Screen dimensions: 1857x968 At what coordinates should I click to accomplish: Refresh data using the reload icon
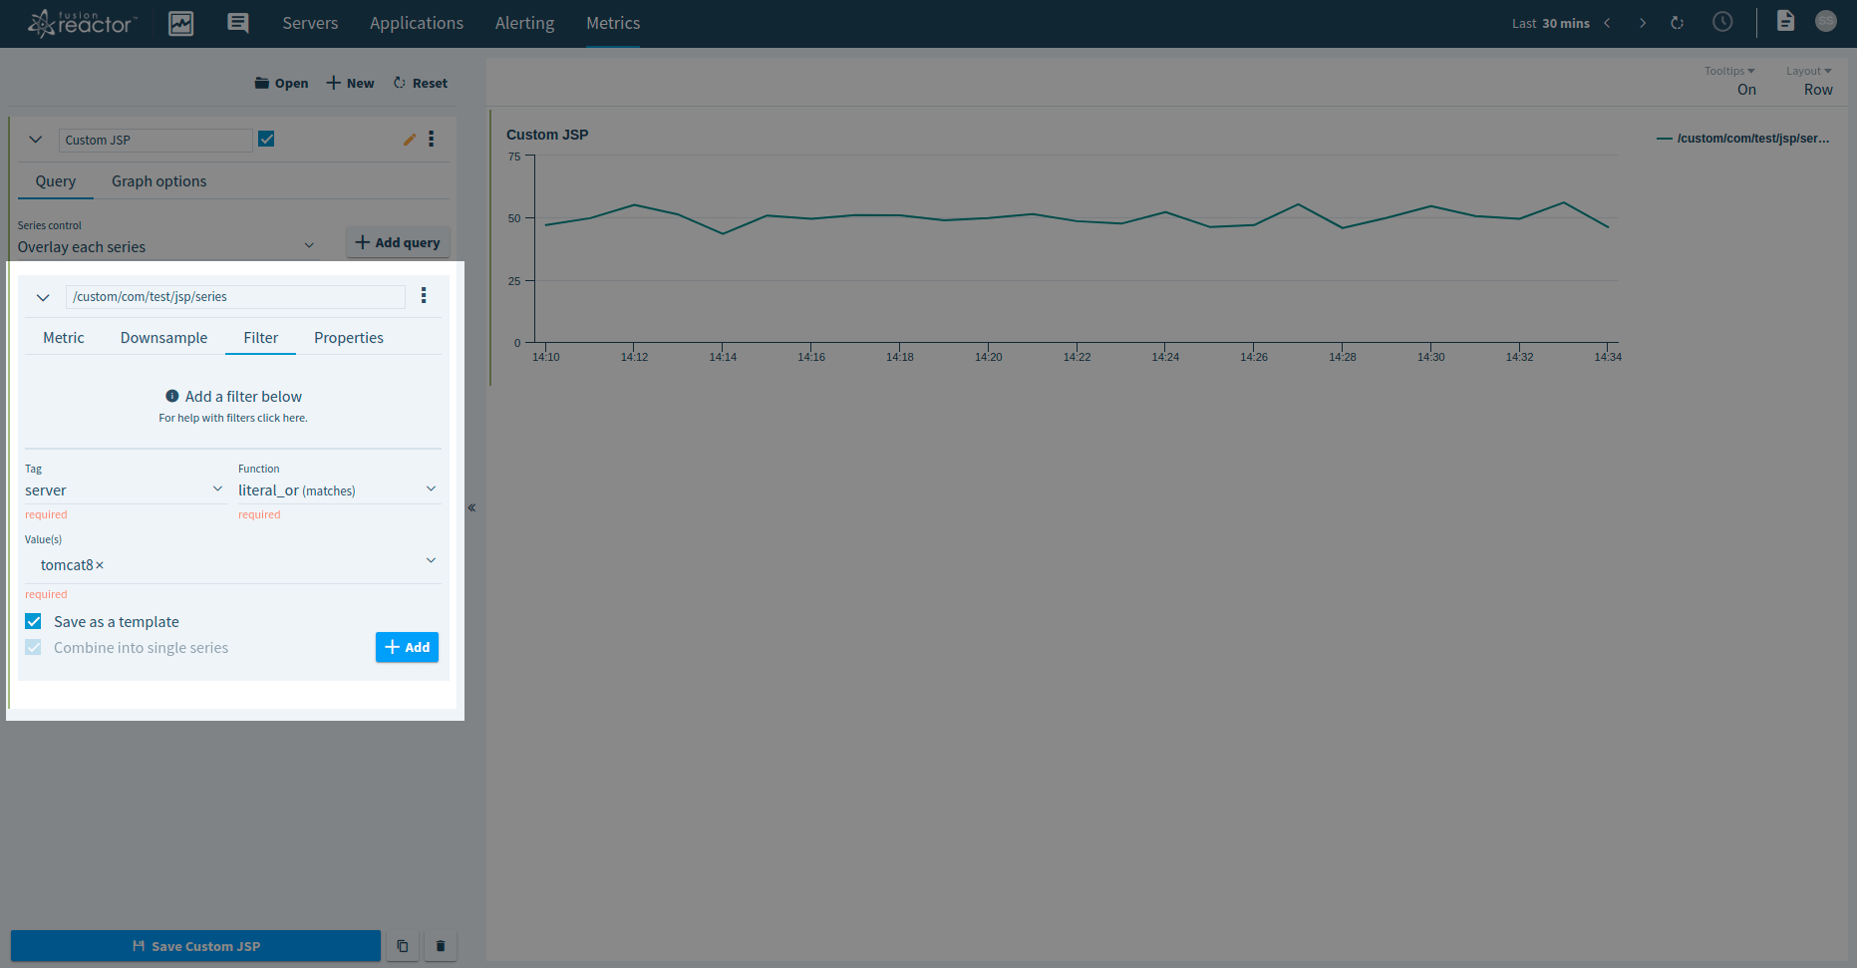pyautogui.click(x=1677, y=22)
